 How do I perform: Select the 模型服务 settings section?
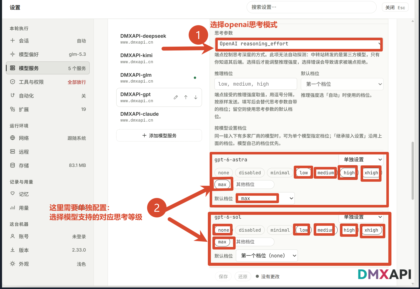click(48, 68)
